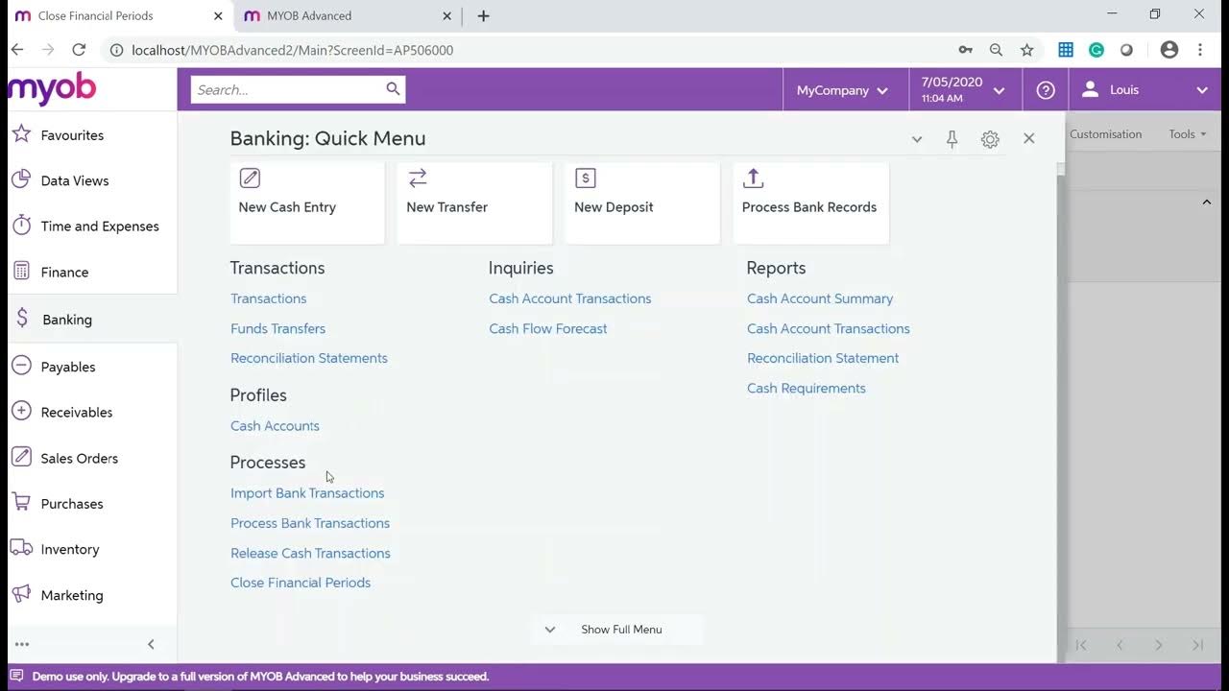Open Funds Transfers link
Screen dimensions: 1229x691
point(277,328)
